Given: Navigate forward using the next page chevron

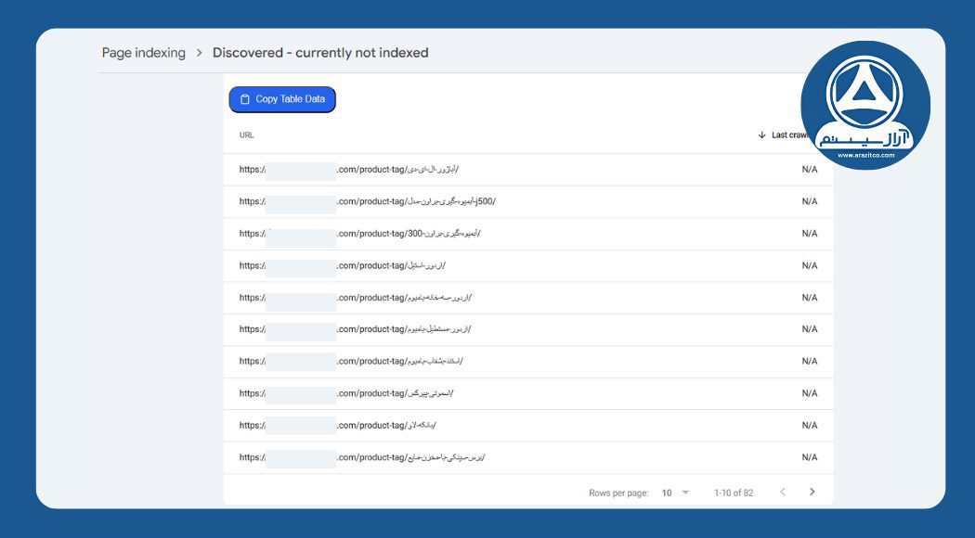Looking at the screenshot, I should click(x=813, y=492).
